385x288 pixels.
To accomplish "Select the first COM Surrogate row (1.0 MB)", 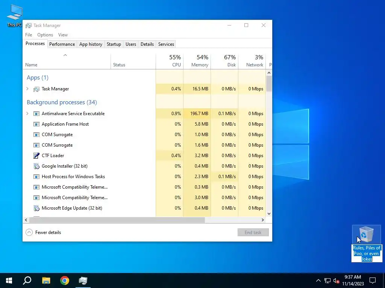I will (x=144, y=135).
